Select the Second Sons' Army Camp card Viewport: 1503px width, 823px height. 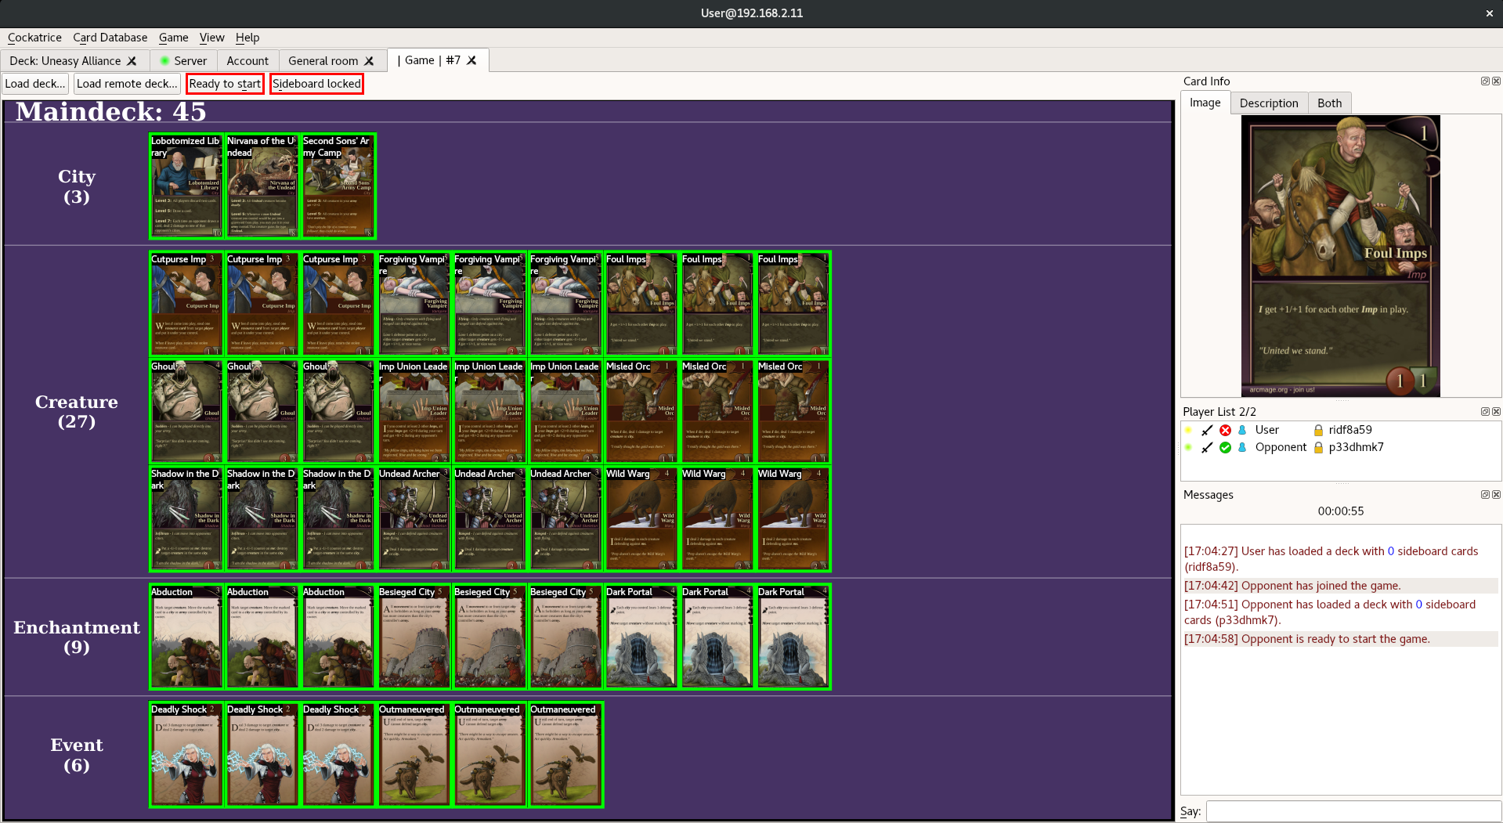pyautogui.click(x=338, y=186)
